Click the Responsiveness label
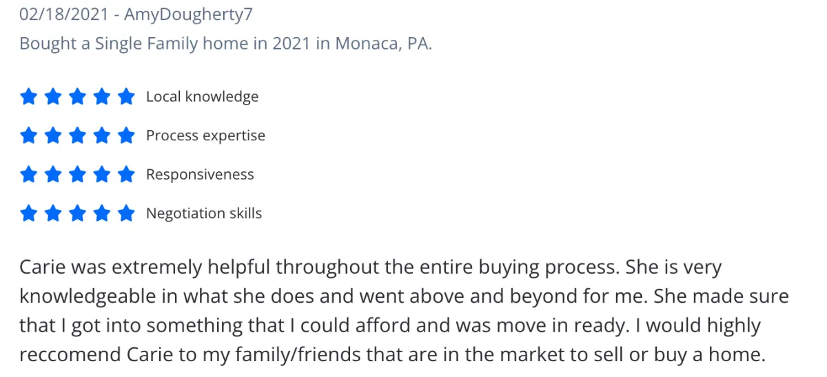Screen dimensions: 827x377 tap(200, 175)
